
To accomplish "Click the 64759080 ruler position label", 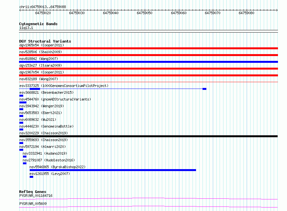I will point(246,13).
